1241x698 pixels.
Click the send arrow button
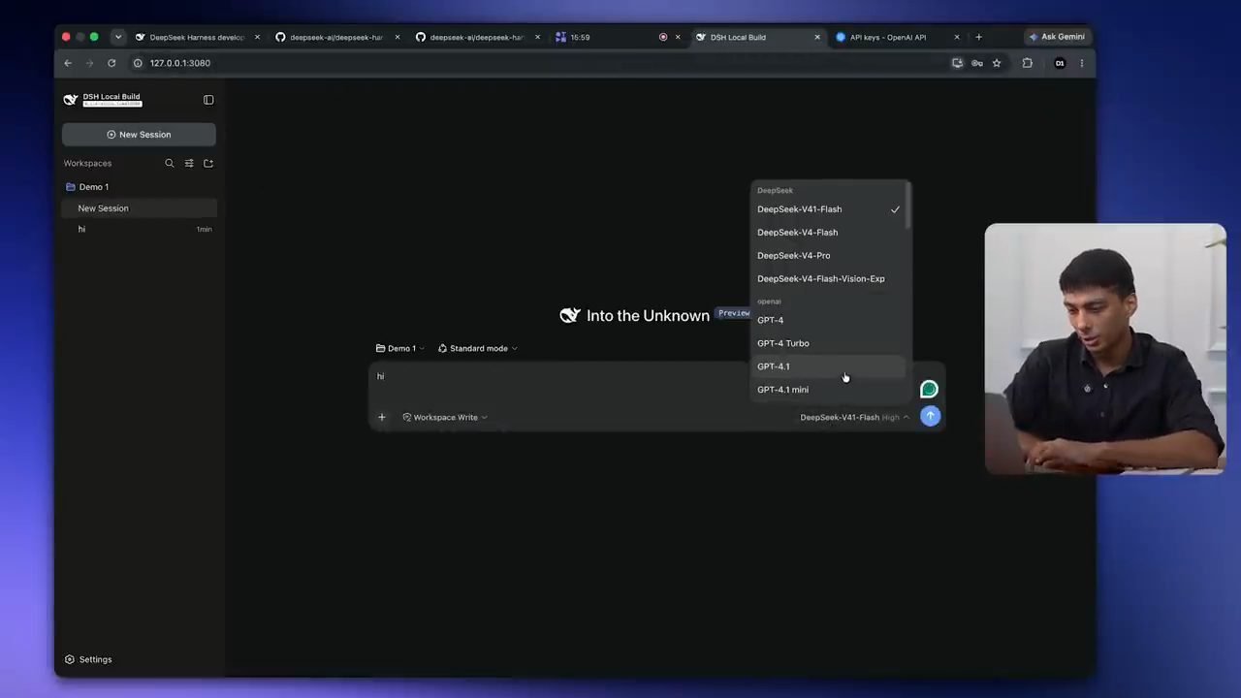tap(930, 416)
